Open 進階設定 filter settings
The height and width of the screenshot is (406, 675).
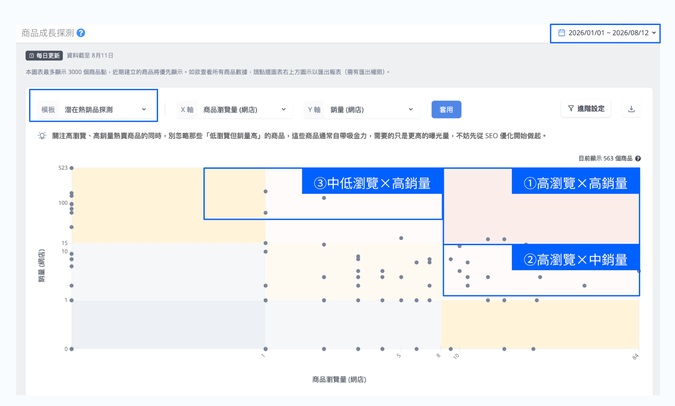click(x=586, y=109)
